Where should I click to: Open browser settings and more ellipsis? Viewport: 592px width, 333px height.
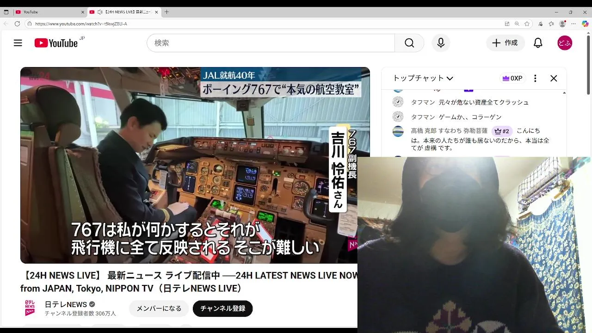573,24
